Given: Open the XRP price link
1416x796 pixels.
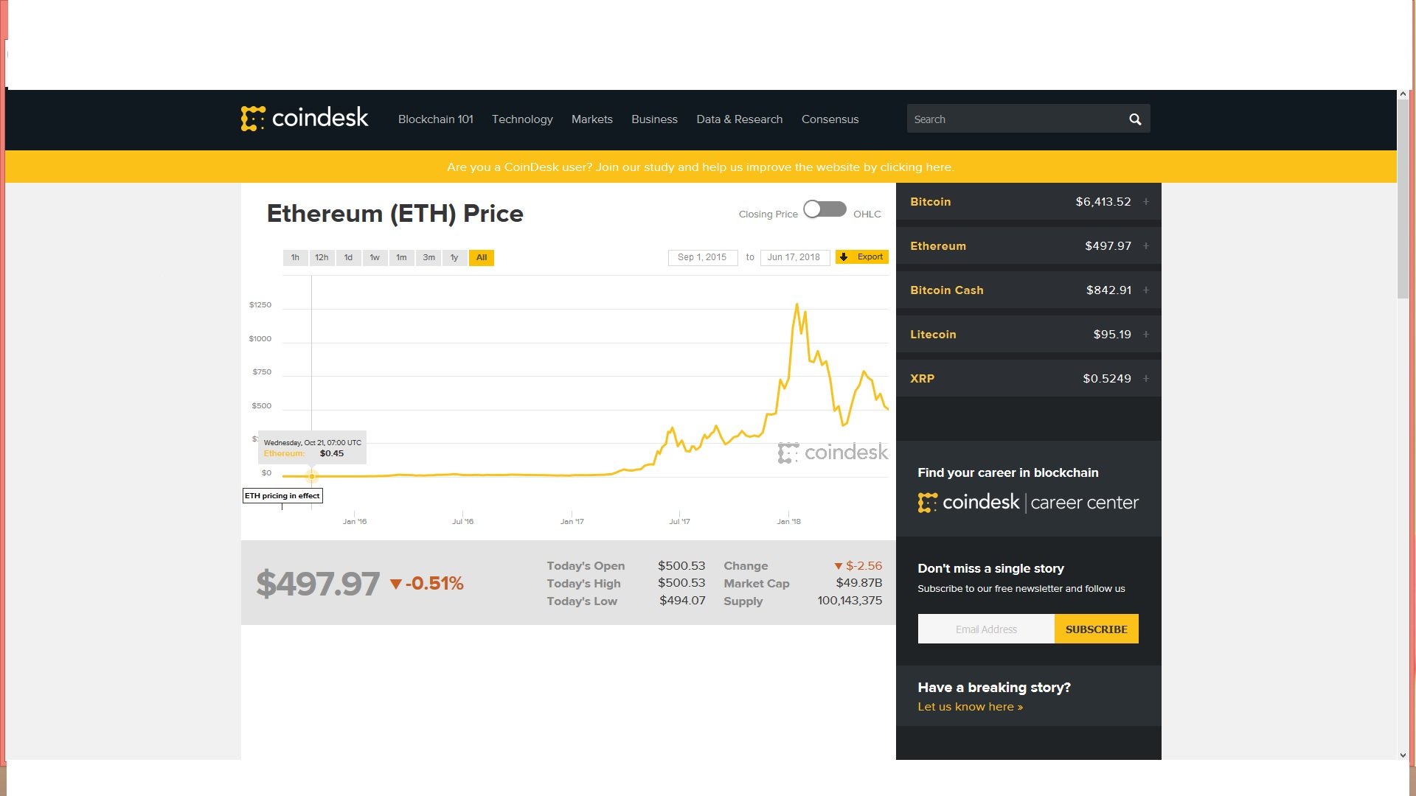Looking at the screenshot, I should (922, 379).
